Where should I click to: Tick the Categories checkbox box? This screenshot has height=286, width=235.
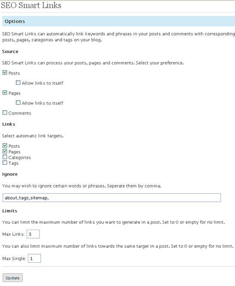[x=5, y=157]
